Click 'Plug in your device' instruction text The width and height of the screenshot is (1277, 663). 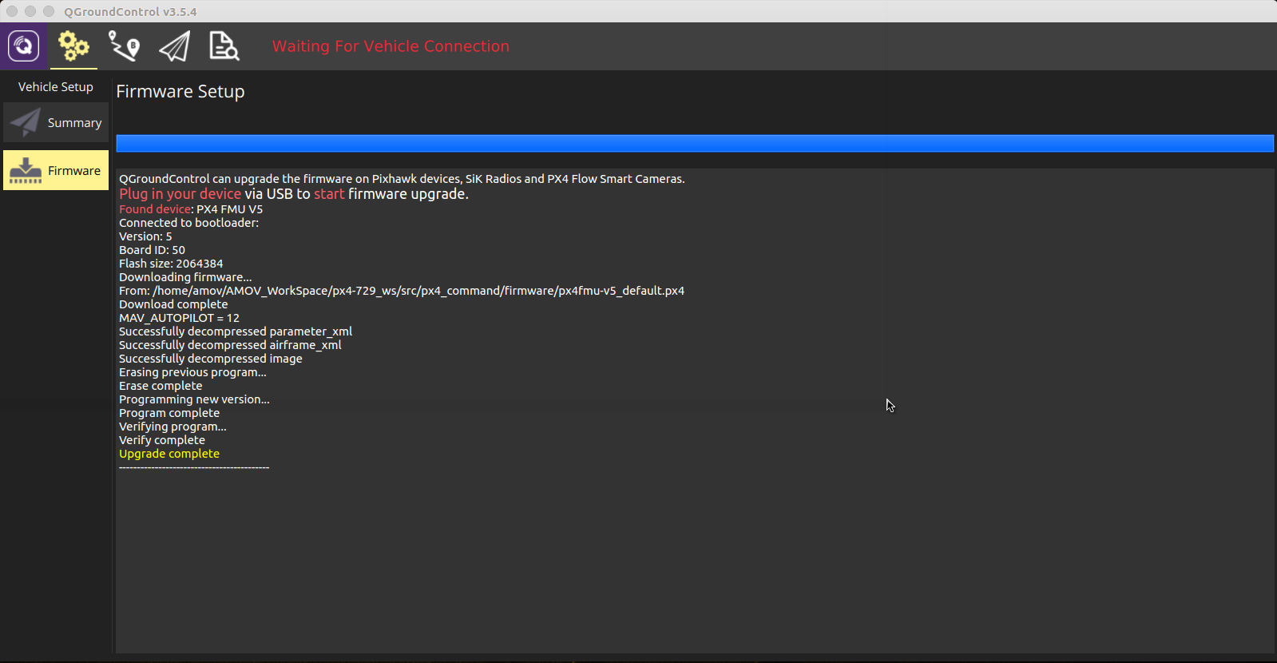[180, 194]
